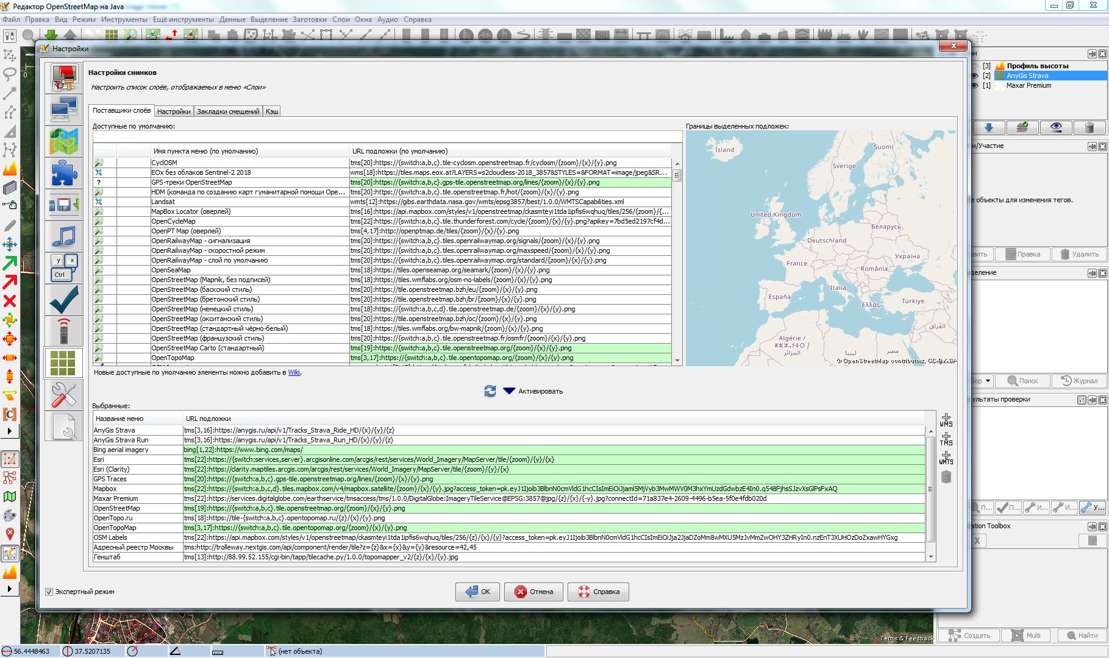Open data validator settings (checkmark icon)

(64, 300)
